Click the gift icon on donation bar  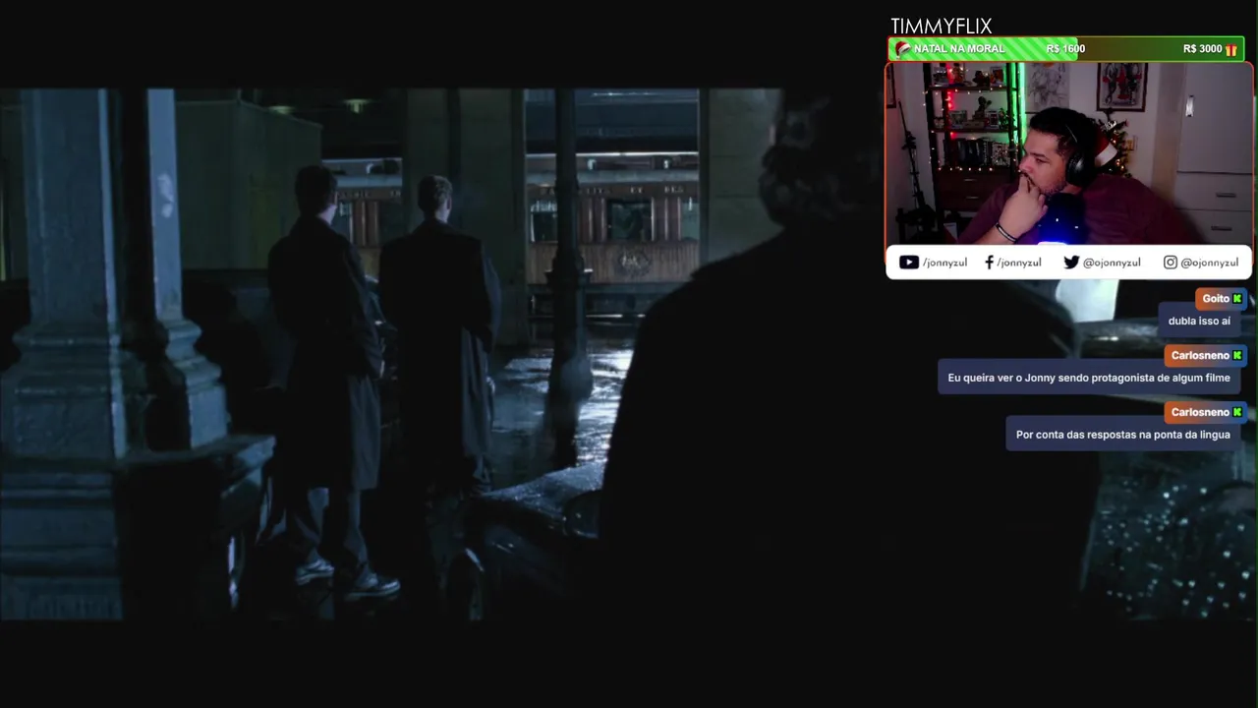pos(1231,49)
